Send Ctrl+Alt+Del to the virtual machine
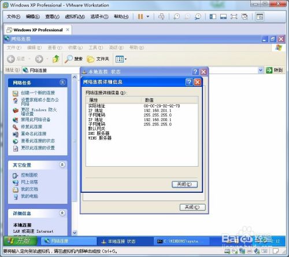This screenshot has height=257, width=289. 161,17
